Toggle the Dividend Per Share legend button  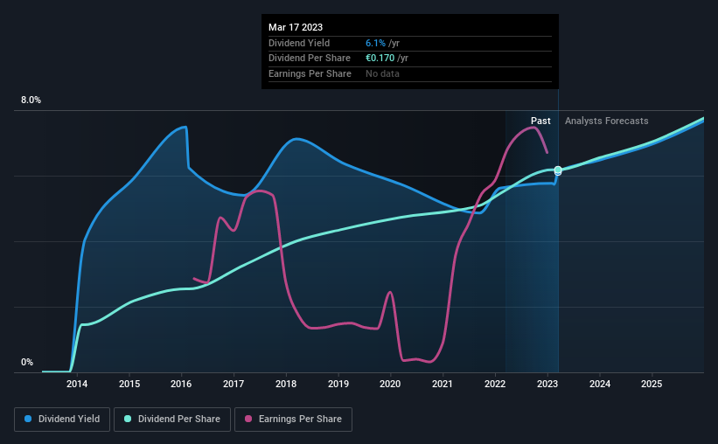pos(172,420)
